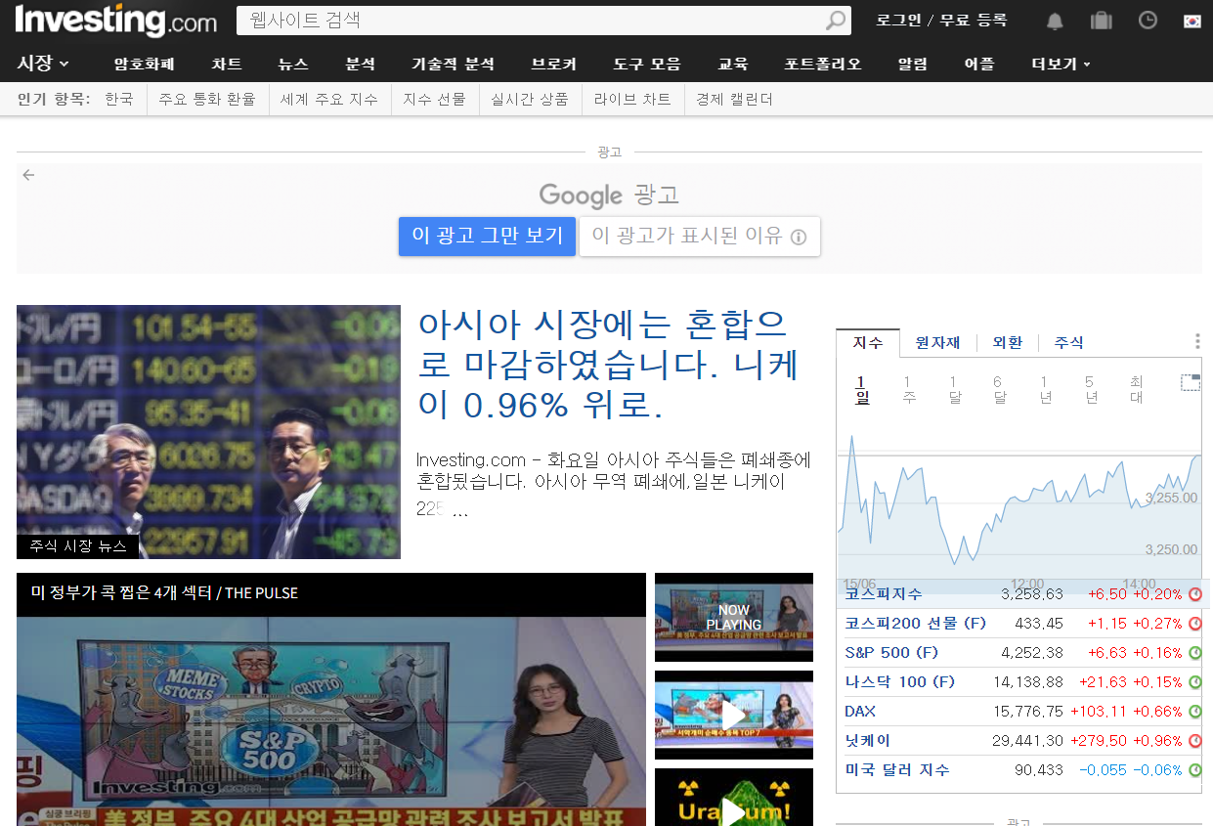Click the search magnifier icon
The height and width of the screenshot is (826, 1213).
coord(836,21)
